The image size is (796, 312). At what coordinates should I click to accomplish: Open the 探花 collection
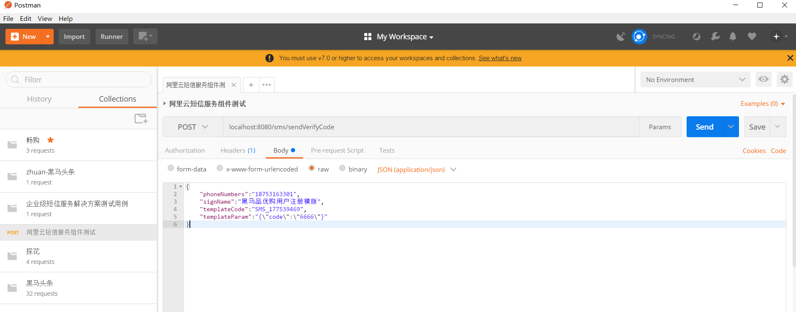[78, 256]
